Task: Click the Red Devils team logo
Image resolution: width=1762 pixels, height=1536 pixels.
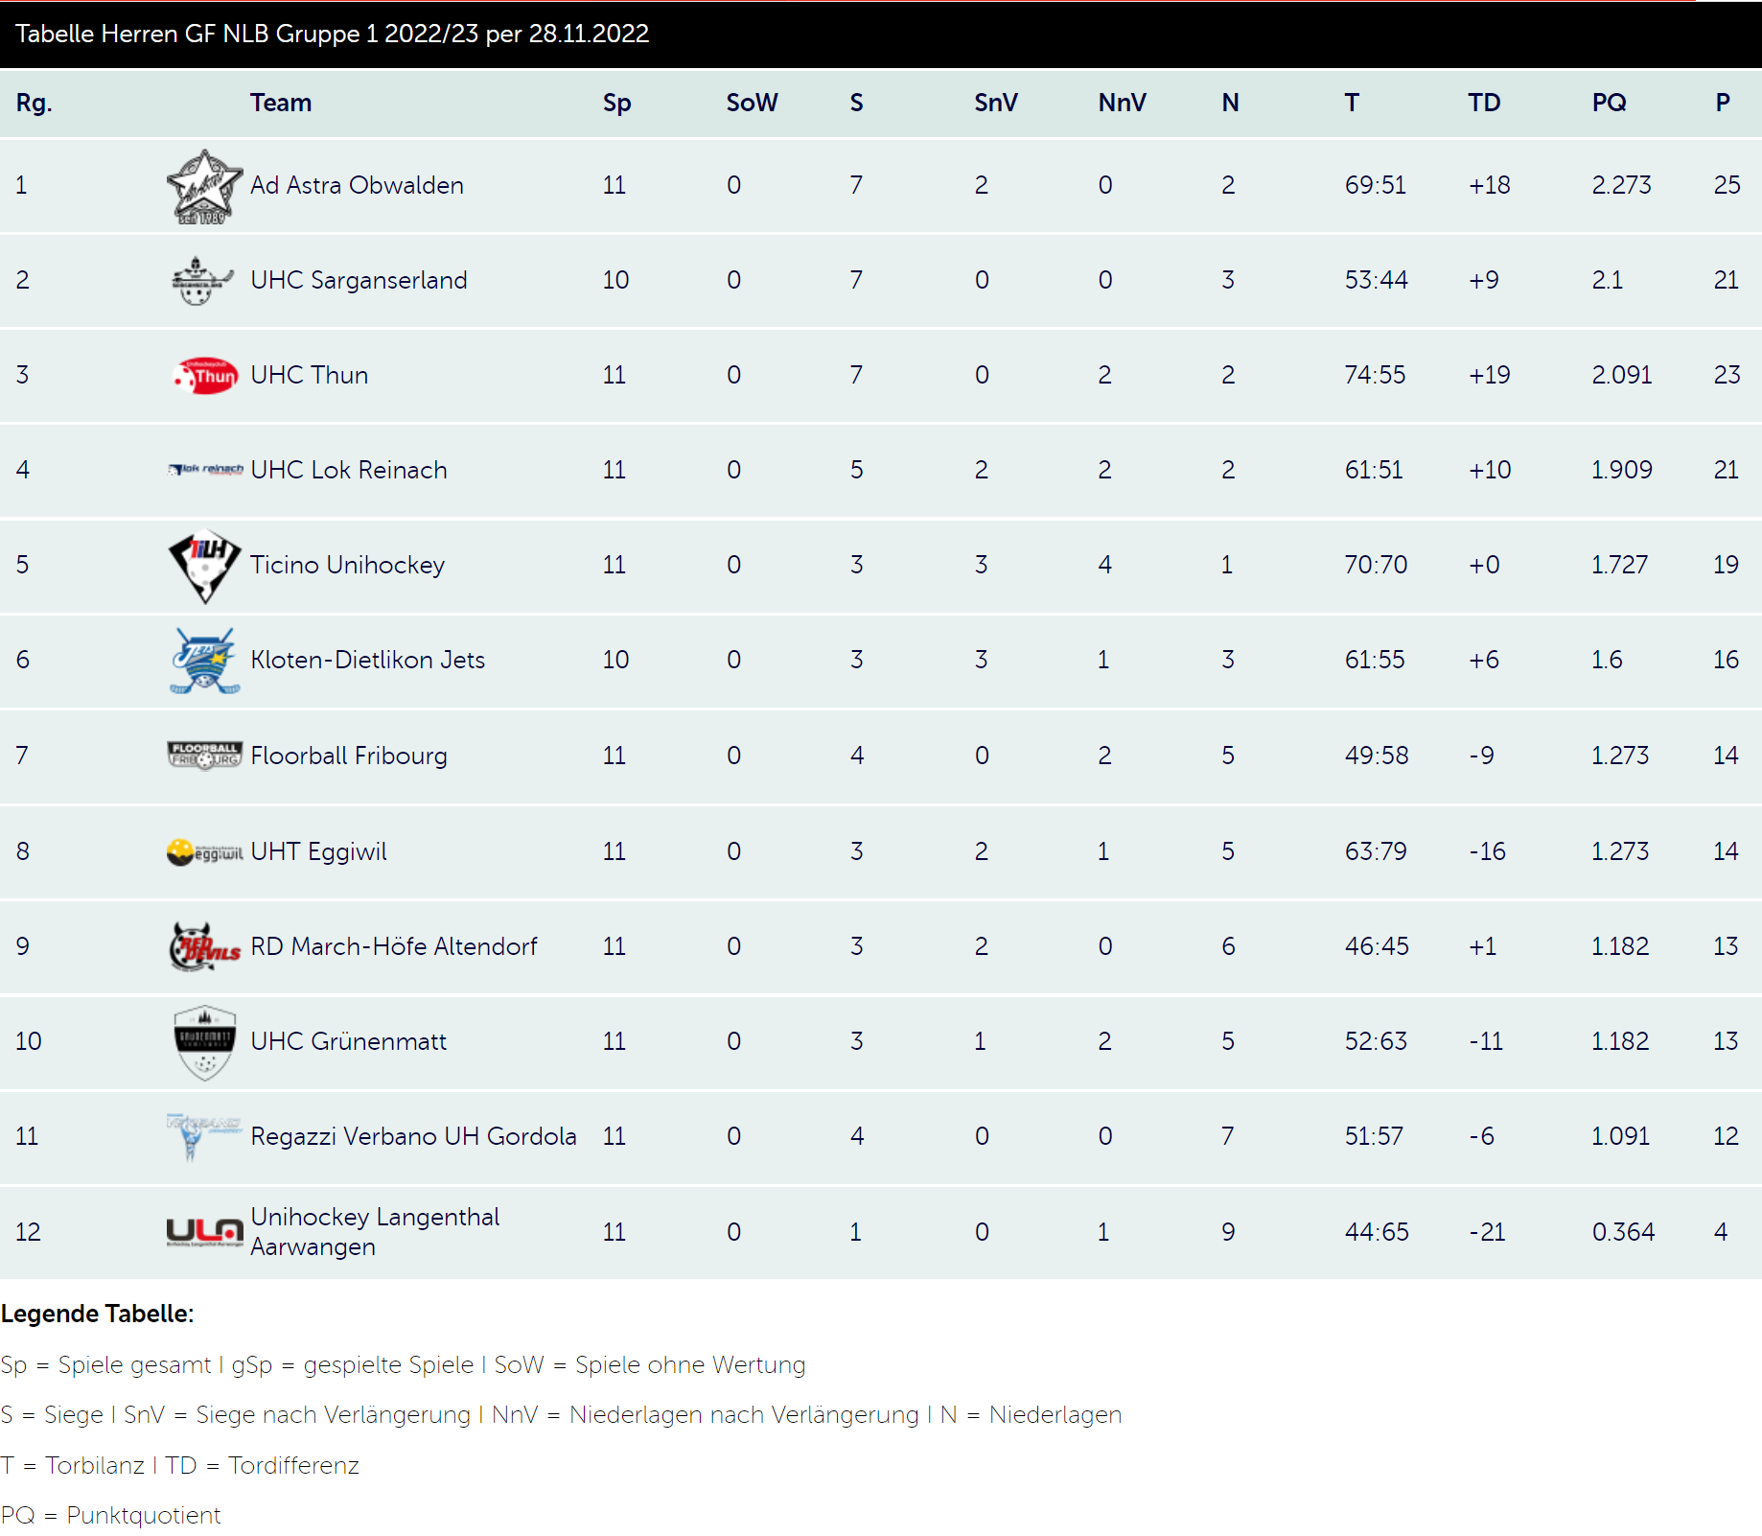Action: pos(204,946)
